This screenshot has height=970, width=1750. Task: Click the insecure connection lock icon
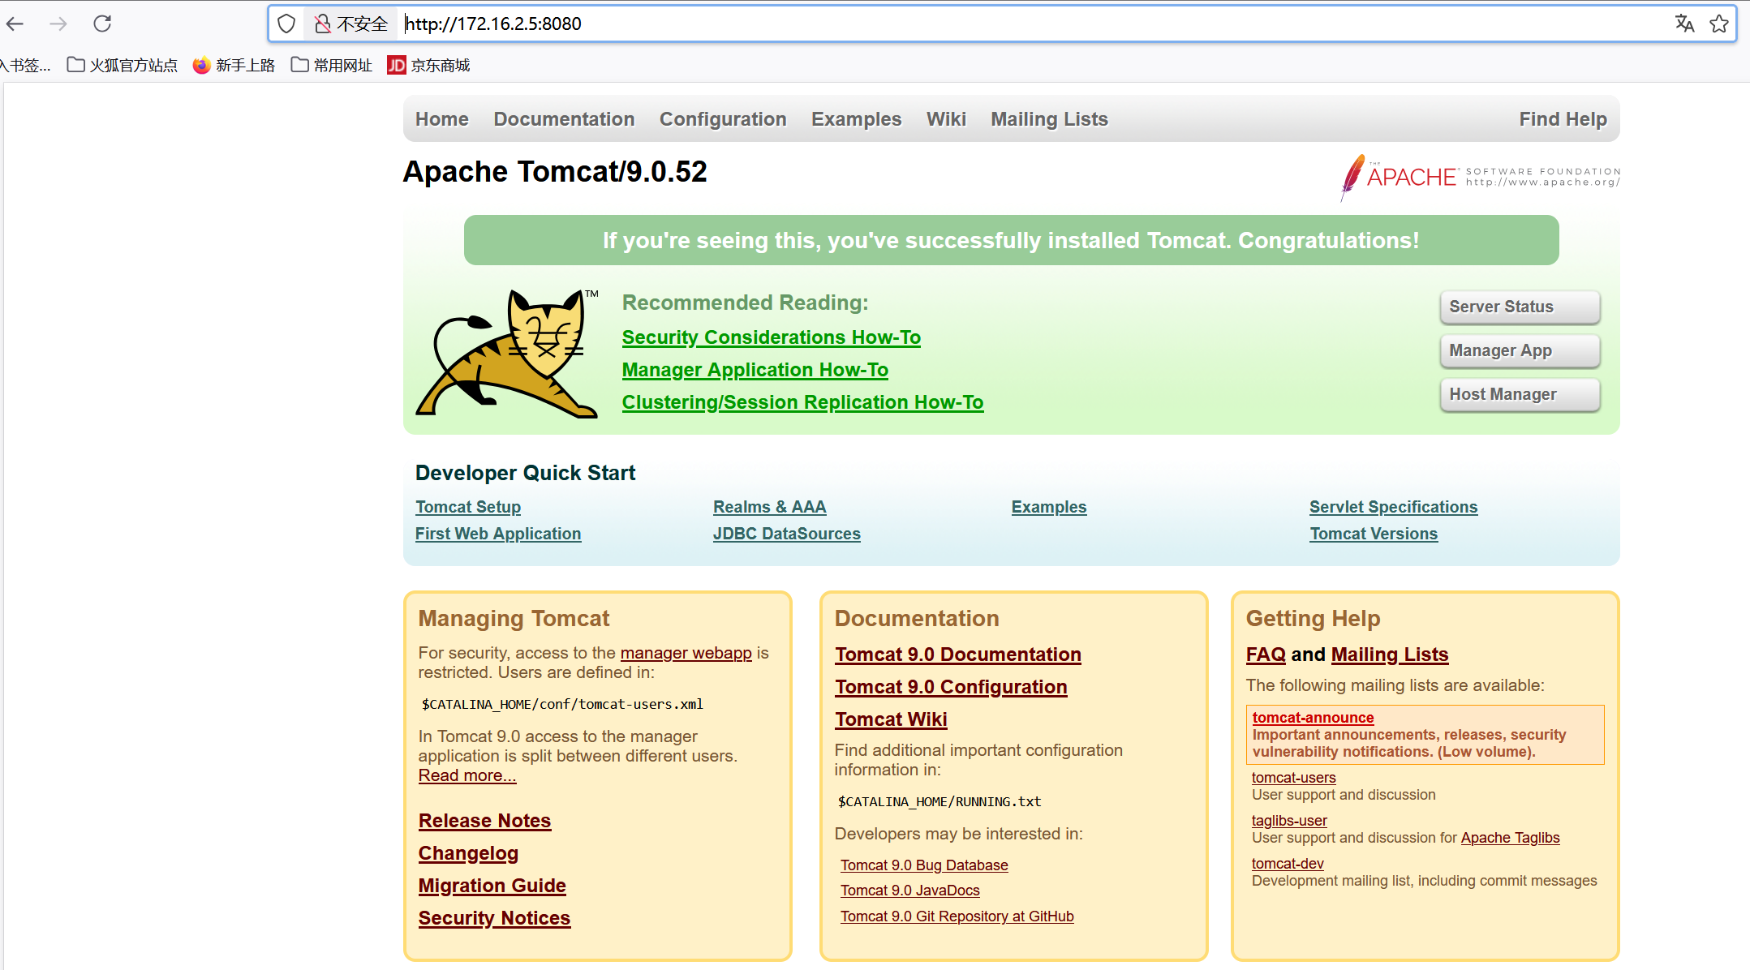point(322,24)
